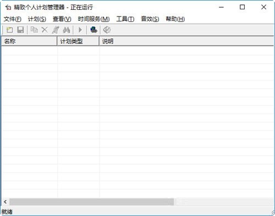
Task: Open the 计划(S) menu
Action: tap(37, 19)
